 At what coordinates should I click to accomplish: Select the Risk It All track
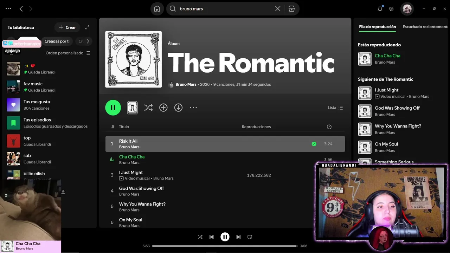click(225, 144)
